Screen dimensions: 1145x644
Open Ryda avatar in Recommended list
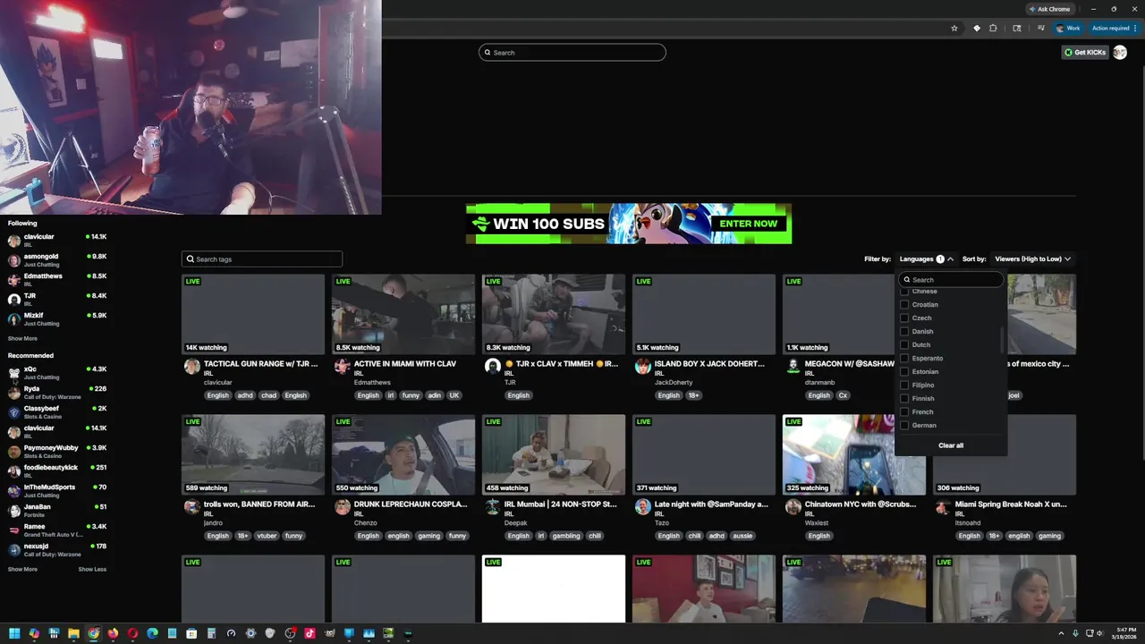(x=13, y=393)
